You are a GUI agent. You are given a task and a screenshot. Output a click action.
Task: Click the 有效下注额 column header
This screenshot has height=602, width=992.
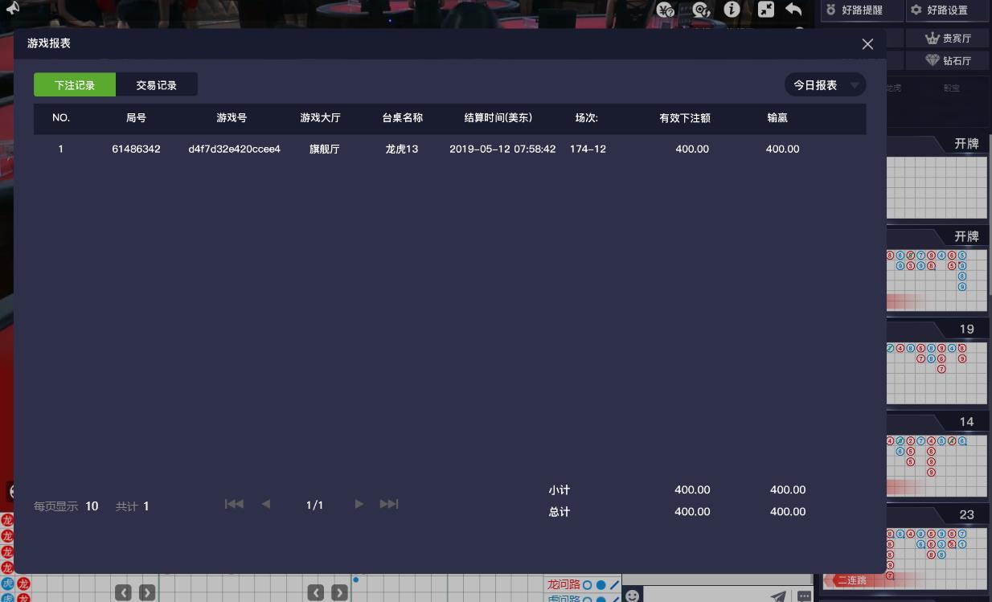pos(685,117)
